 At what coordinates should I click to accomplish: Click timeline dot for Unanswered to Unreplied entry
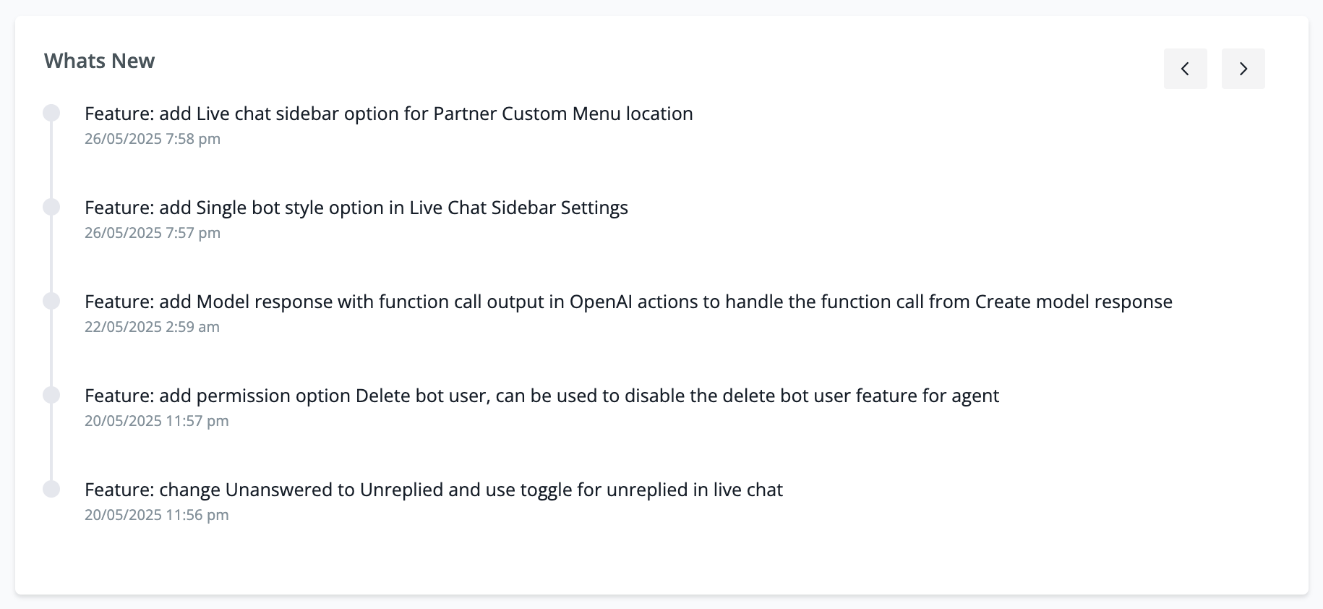51,489
